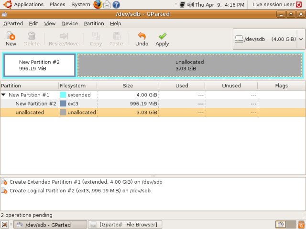This screenshot has width=306, height=229.
Task: Click the red power session icon
Action: coord(299,4)
